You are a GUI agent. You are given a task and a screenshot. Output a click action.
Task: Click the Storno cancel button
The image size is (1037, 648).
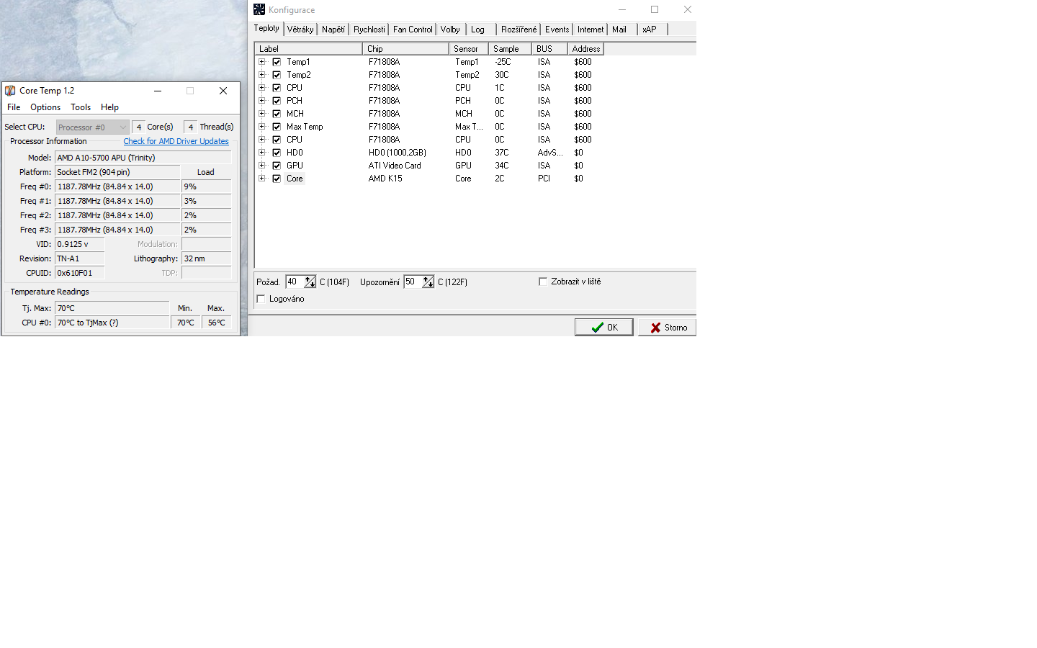point(668,328)
